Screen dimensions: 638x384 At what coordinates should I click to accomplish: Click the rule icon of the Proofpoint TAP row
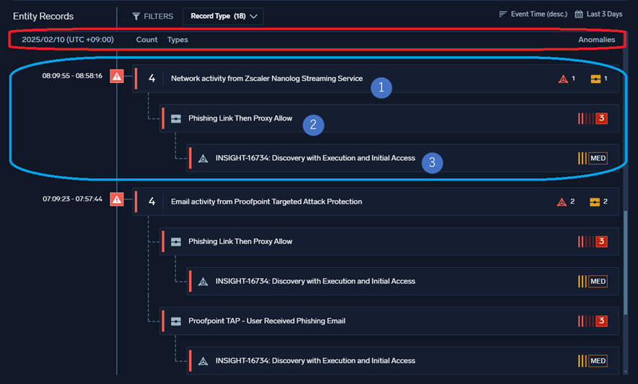point(176,321)
